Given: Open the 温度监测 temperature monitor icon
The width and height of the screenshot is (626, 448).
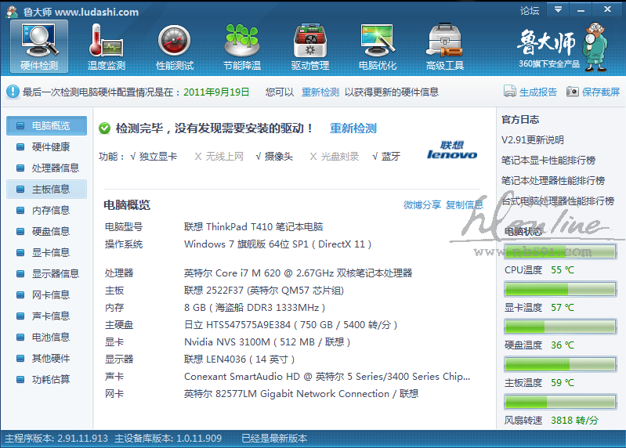Looking at the screenshot, I should pos(107,45).
